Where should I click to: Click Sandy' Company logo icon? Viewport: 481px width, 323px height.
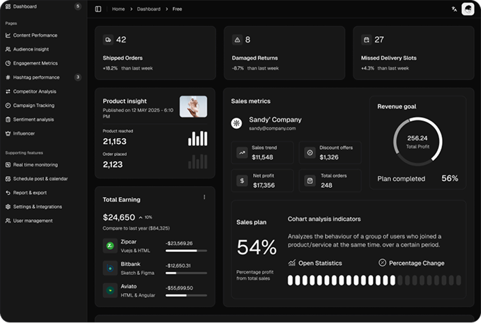pyautogui.click(x=237, y=123)
